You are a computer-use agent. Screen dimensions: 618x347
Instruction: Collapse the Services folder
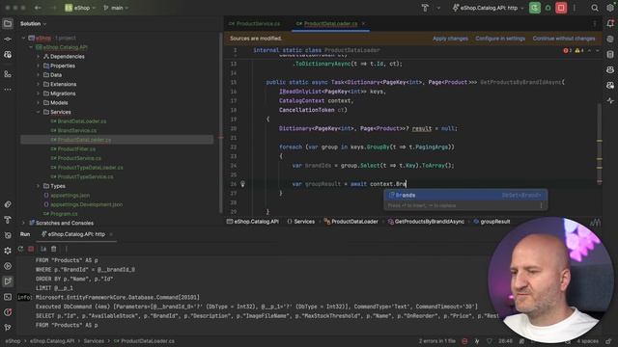click(39, 112)
